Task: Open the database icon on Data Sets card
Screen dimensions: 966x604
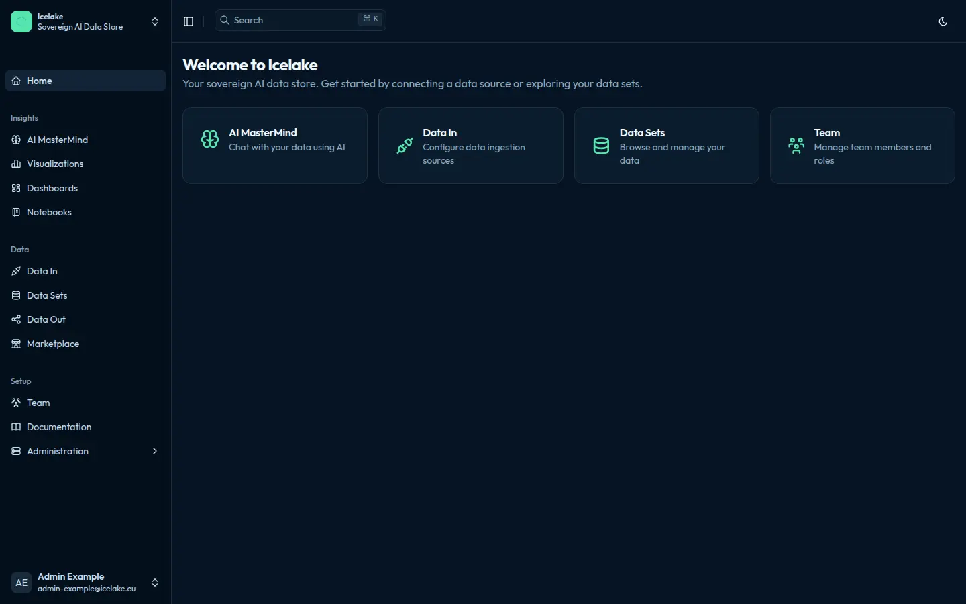Action: pos(600,146)
